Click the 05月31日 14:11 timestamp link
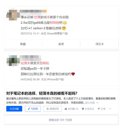Image resolution: width=123 pixels, height=131 pixels. click(x=30, y=33)
